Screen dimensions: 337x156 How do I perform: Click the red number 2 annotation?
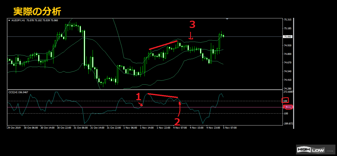[177, 121]
